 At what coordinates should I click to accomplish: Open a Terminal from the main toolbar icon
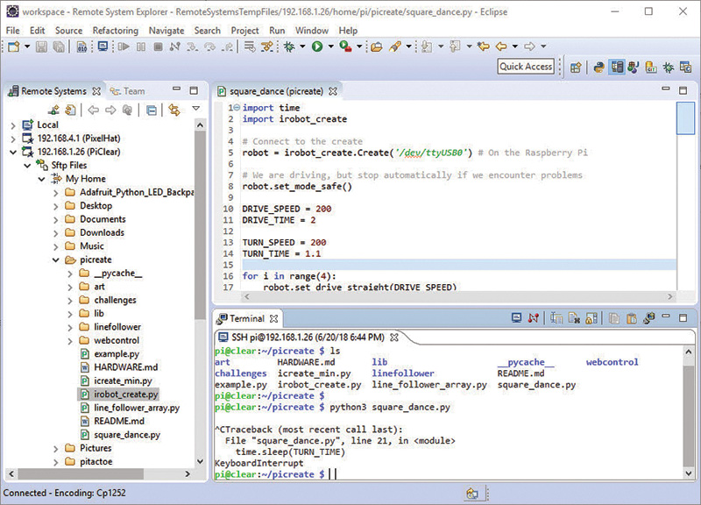coord(103,46)
